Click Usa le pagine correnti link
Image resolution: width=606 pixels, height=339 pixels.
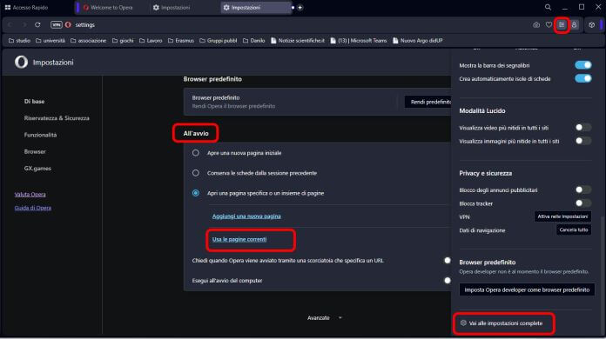click(x=239, y=240)
